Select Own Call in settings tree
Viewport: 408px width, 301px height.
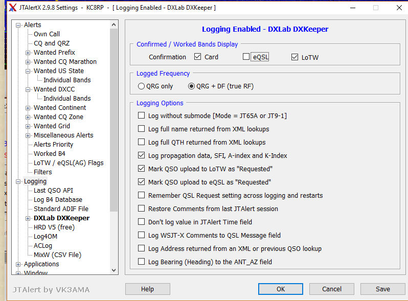[x=47, y=34]
